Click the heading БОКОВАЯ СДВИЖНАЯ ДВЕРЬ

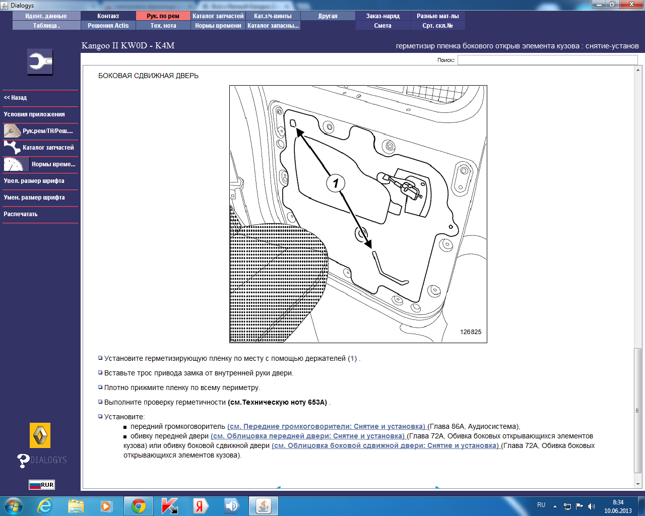pos(148,76)
